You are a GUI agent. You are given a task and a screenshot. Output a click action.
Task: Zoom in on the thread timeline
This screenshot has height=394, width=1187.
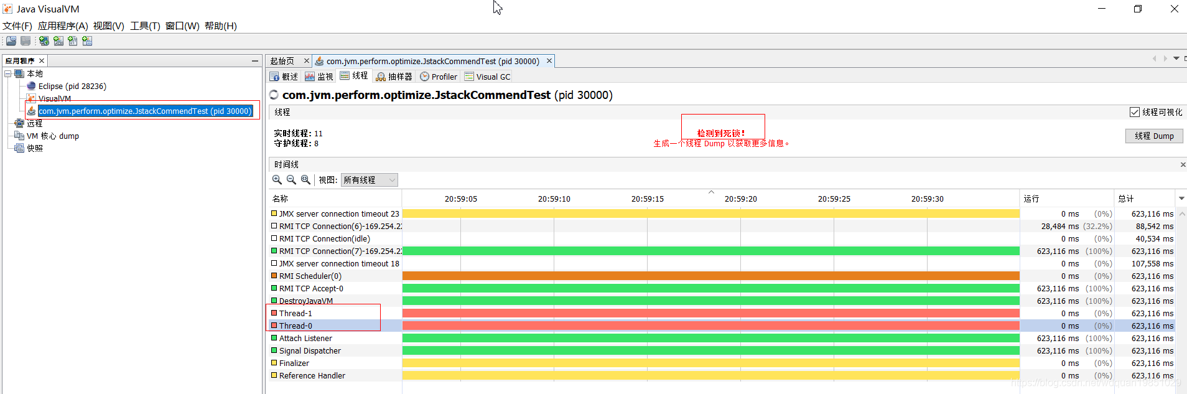277,180
